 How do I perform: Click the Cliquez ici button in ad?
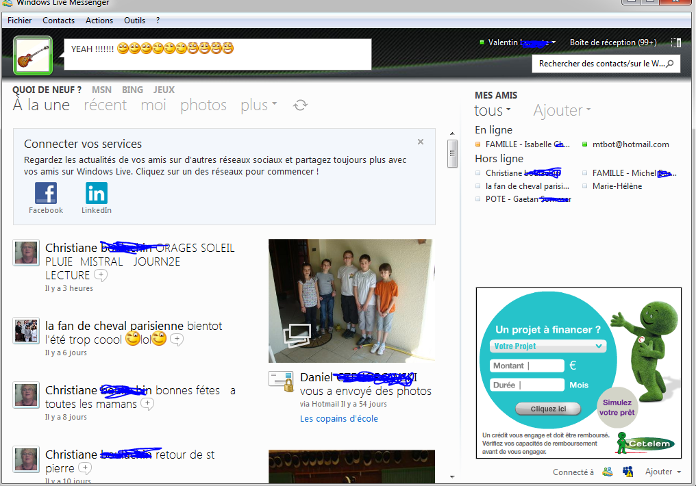(548, 409)
